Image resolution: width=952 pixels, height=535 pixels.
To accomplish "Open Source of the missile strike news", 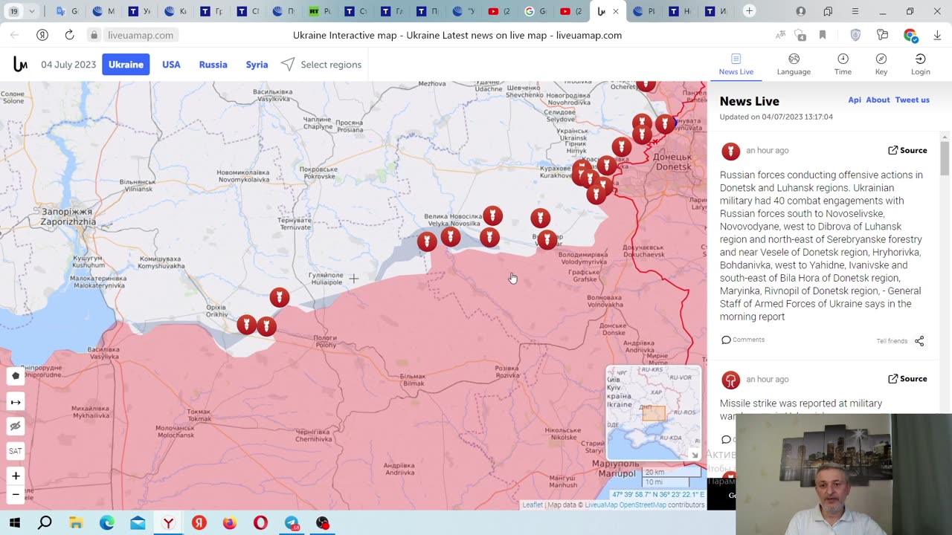I will pos(907,379).
